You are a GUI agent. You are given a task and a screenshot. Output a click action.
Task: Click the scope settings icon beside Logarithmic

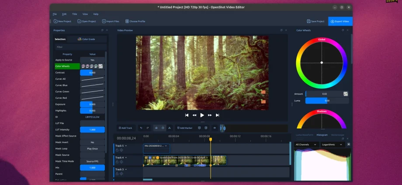click(x=349, y=145)
